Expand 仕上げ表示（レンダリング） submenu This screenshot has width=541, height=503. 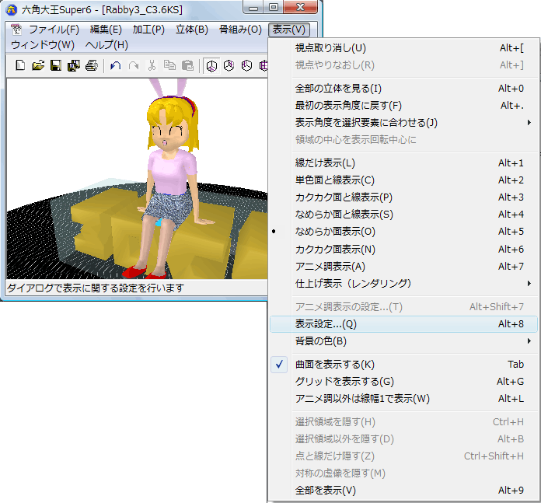tap(403, 284)
